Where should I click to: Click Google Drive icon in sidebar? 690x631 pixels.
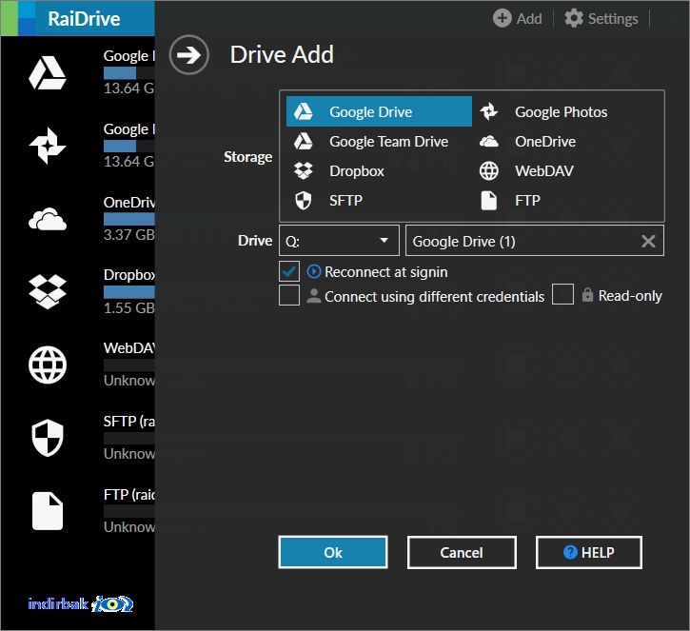[48, 72]
